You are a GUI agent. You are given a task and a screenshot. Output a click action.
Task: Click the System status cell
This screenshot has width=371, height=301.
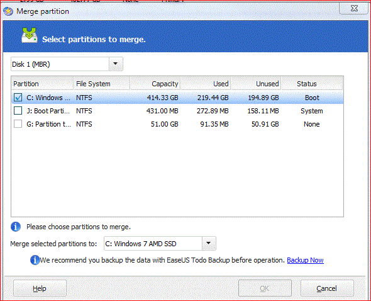(x=312, y=111)
